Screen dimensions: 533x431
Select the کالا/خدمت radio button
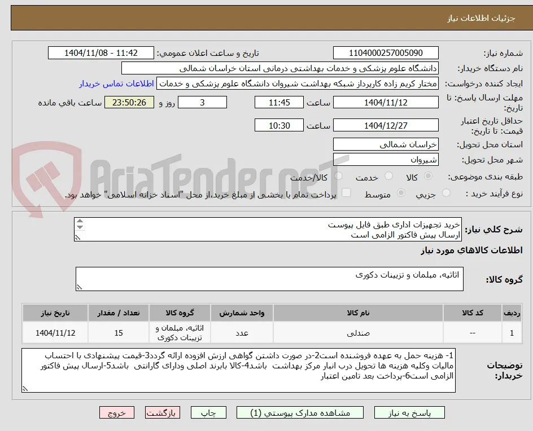point(338,176)
